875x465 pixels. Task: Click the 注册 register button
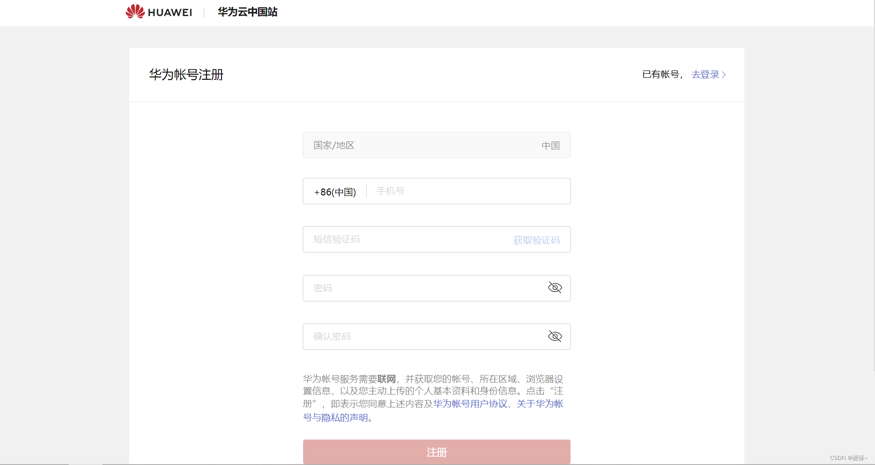click(x=437, y=452)
